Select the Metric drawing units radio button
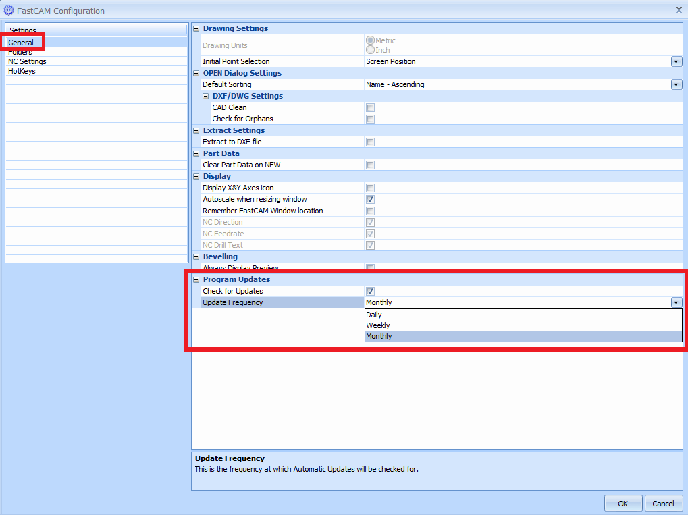Viewport: 688px width, 515px height. 370,40
